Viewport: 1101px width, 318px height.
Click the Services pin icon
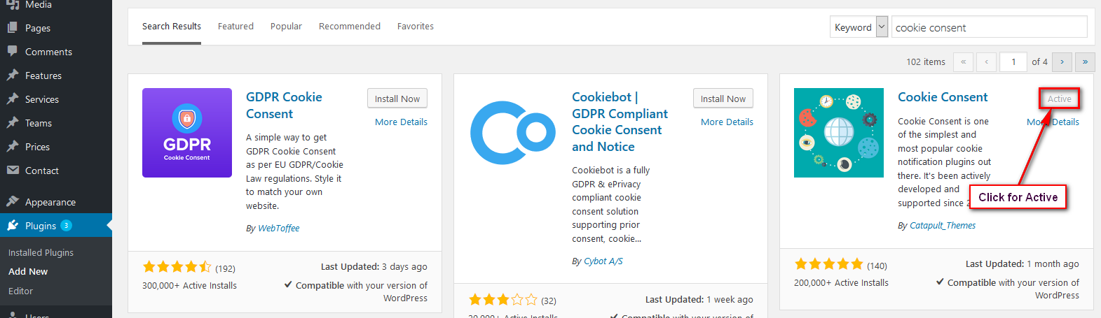coord(13,99)
